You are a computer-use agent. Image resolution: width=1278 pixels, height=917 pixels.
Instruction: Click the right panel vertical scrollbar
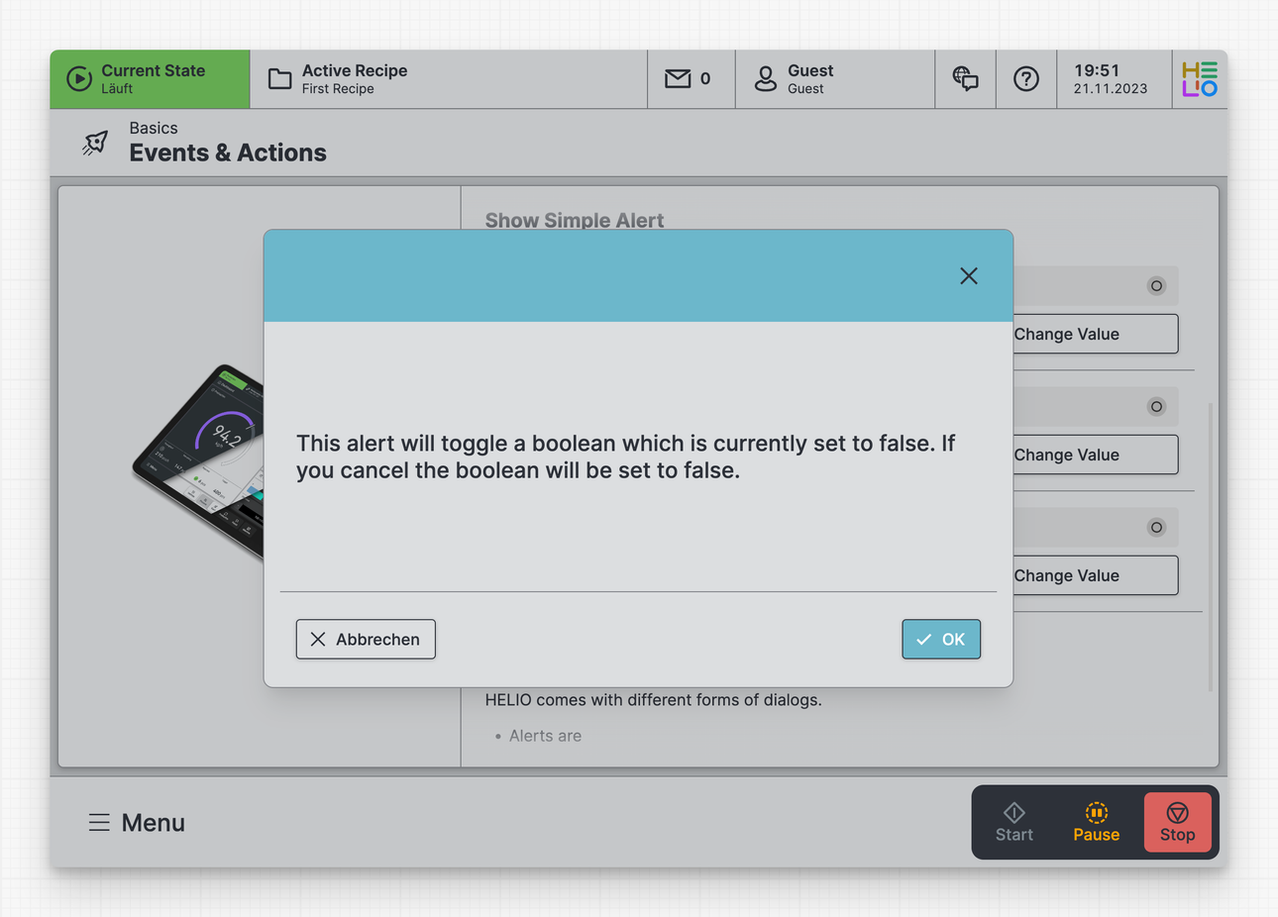[x=1210, y=545]
